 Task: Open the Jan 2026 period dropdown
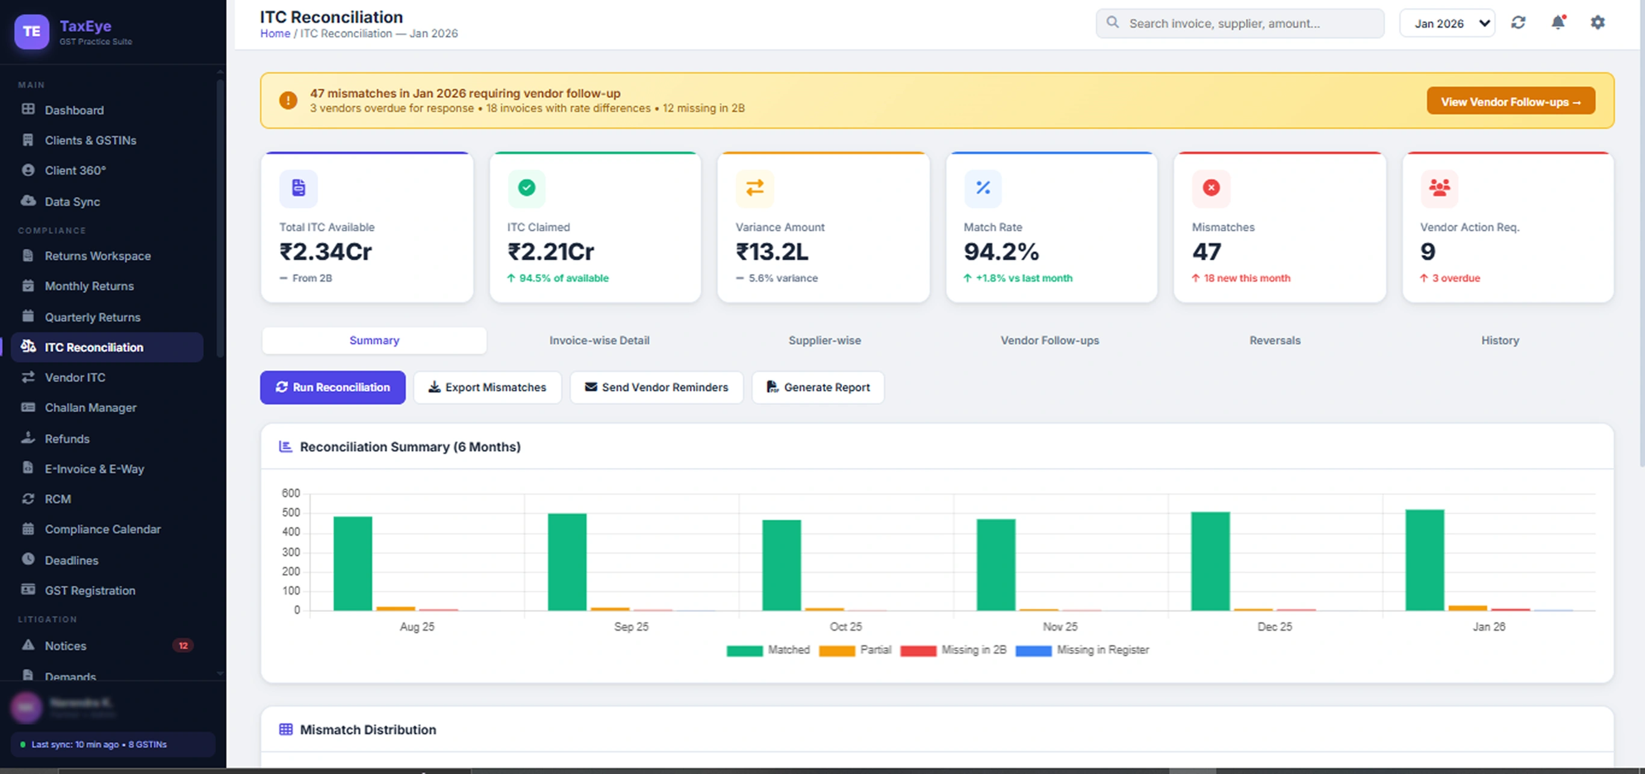(x=1446, y=23)
